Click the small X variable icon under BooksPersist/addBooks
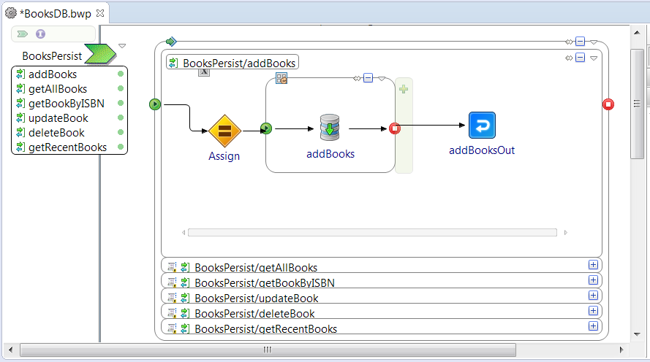This screenshot has width=650, height=362. 204,72
